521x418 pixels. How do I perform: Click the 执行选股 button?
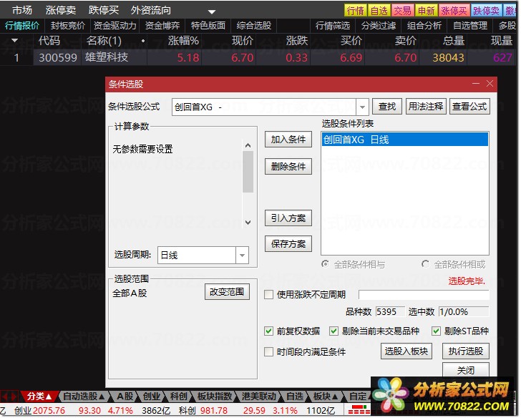click(x=465, y=351)
